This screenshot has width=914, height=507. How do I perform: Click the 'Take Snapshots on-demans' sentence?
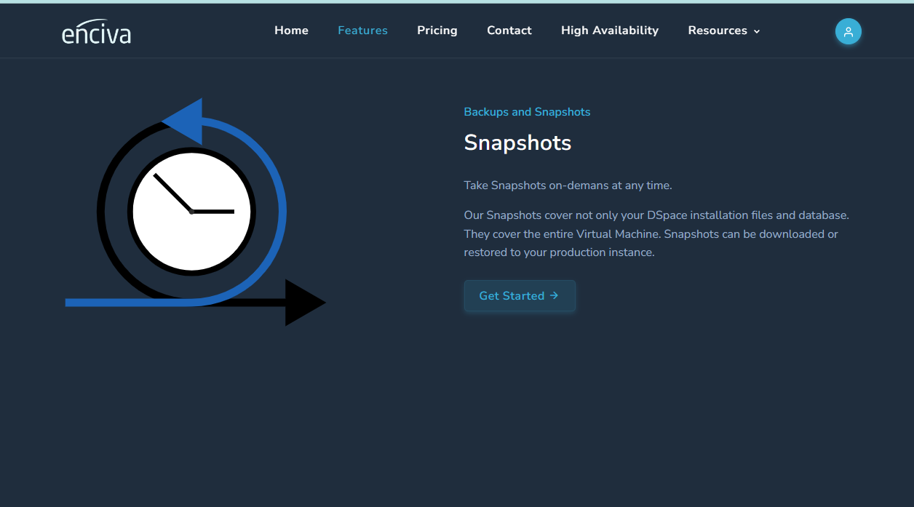click(568, 185)
